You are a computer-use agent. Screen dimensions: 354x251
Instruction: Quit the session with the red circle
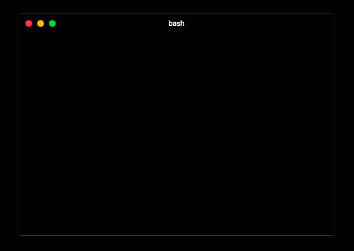29,23
